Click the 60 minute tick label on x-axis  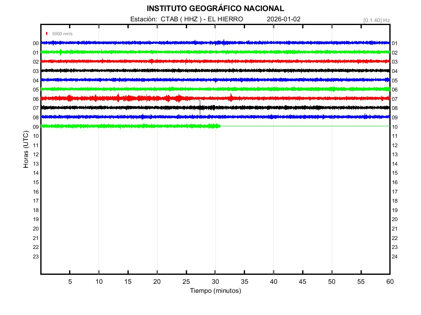pyautogui.click(x=389, y=282)
